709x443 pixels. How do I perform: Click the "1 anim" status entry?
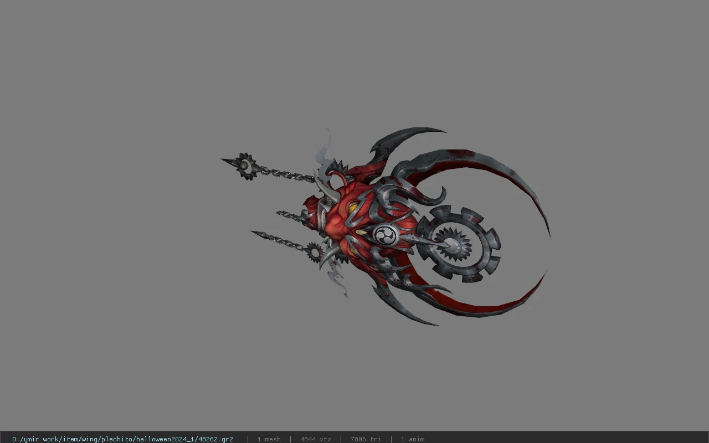413,439
